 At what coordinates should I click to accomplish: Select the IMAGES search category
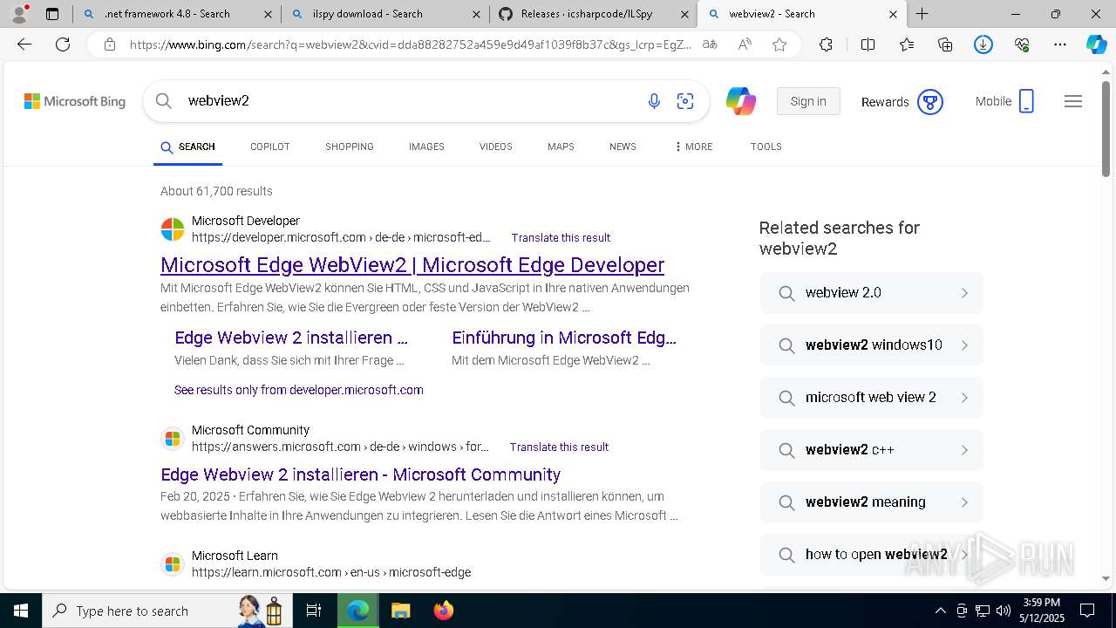(x=426, y=147)
